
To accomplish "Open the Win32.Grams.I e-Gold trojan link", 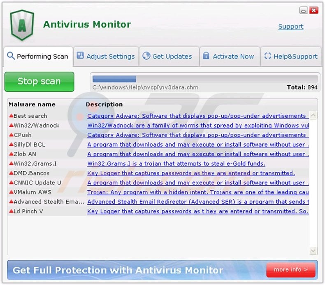I will (x=176, y=164).
